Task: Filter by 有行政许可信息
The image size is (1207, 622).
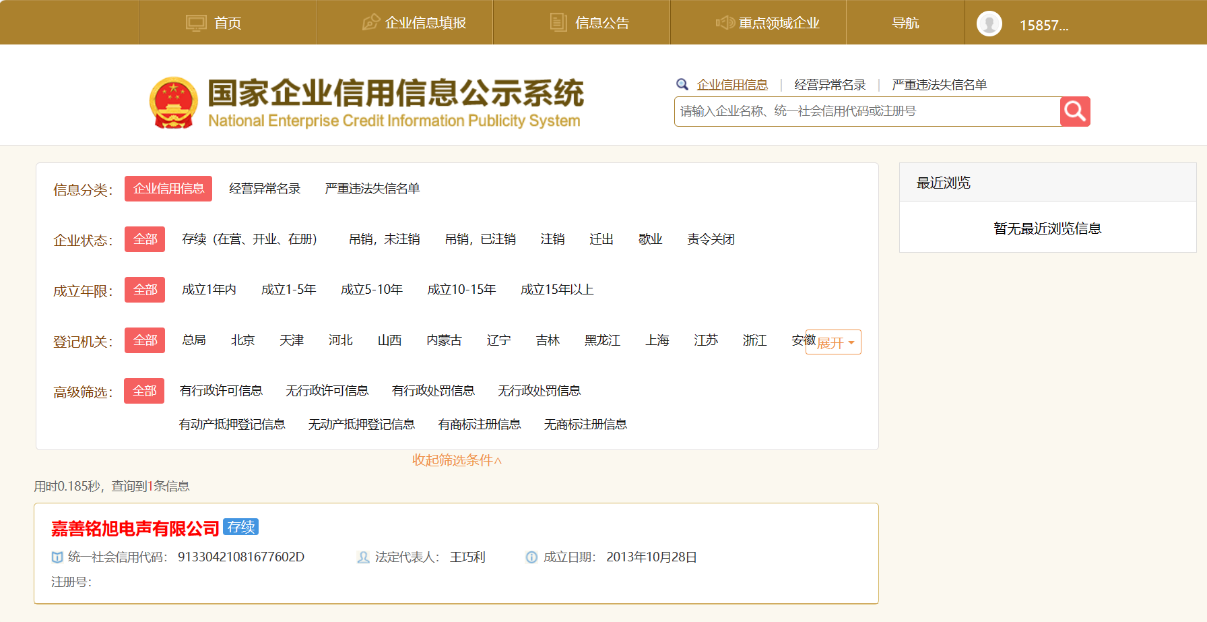Action: point(221,391)
